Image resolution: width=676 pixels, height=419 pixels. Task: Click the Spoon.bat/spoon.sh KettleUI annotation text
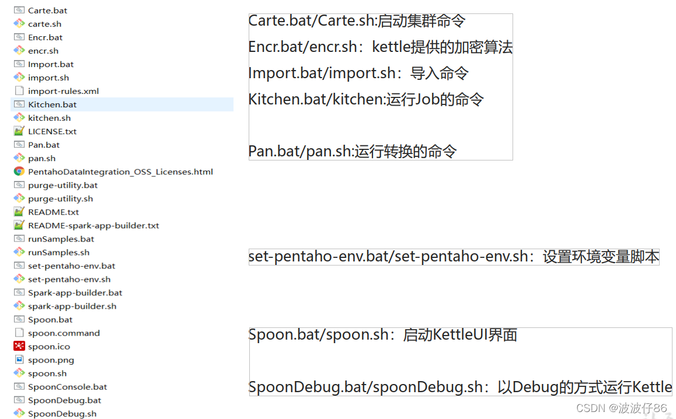[x=383, y=334]
